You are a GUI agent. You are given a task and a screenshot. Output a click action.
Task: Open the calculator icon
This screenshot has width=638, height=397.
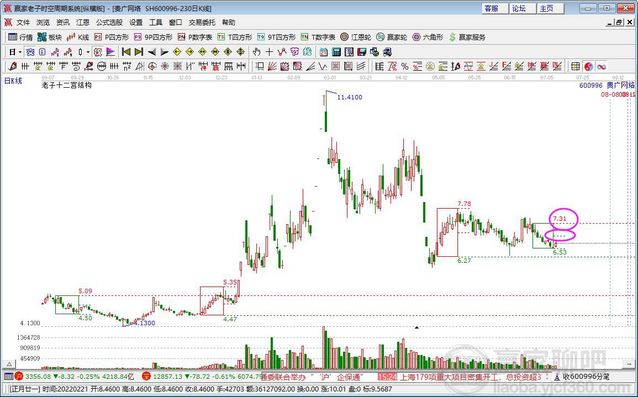click(336, 52)
